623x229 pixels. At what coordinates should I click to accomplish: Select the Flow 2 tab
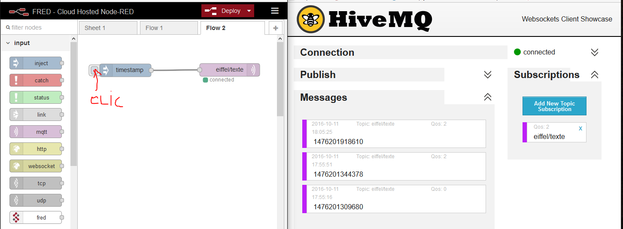pos(232,28)
